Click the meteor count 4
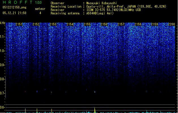The image size is (178, 113). click(40, 13)
